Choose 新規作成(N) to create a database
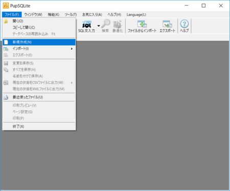The width and height of the screenshot is (230, 191). [39, 42]
